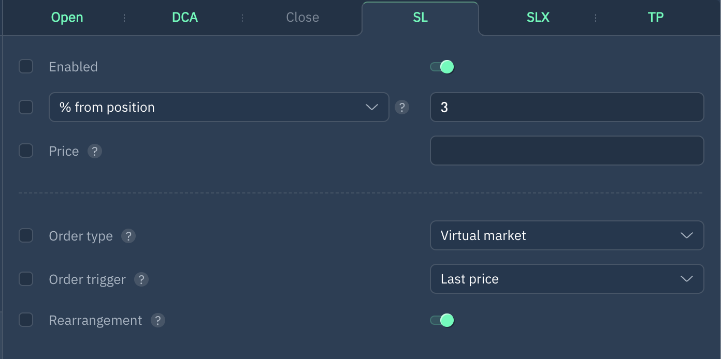
Task: Tick the Order type checkbox
Action: pyautogui.click(x=26, y=236)
